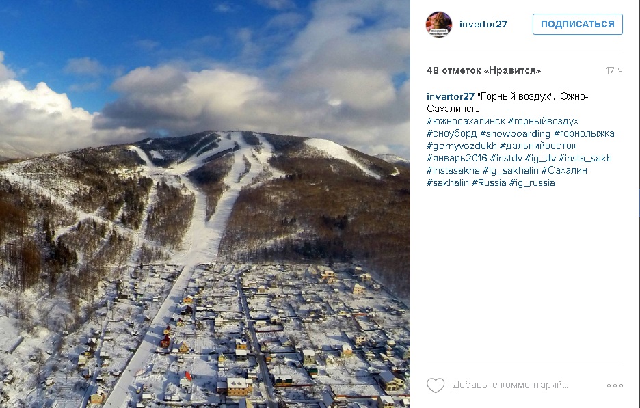Screen dimensions: 640x408
Task: Click the 17 ч timestamp
Action: (x=614, y=70)
